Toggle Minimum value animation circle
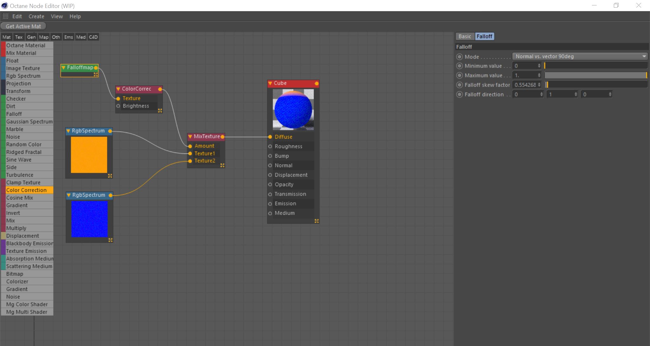The image size is (650, 346). pyautogui.click(x=459, y=66)
